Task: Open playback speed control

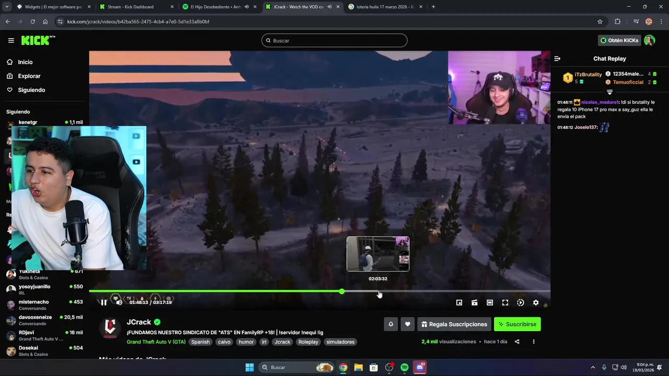Action: pos(521,302)
